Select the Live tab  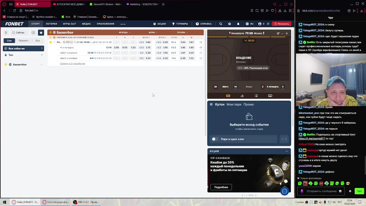[x=9, y=41]
